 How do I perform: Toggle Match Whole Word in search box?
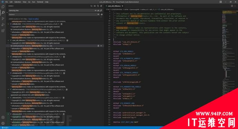pos(98,10)
